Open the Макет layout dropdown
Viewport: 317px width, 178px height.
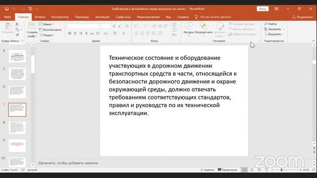click(x=46, y=24)
